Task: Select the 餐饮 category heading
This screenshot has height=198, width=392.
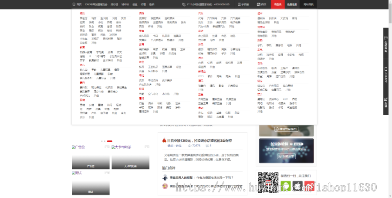Action: pos(82,14)
